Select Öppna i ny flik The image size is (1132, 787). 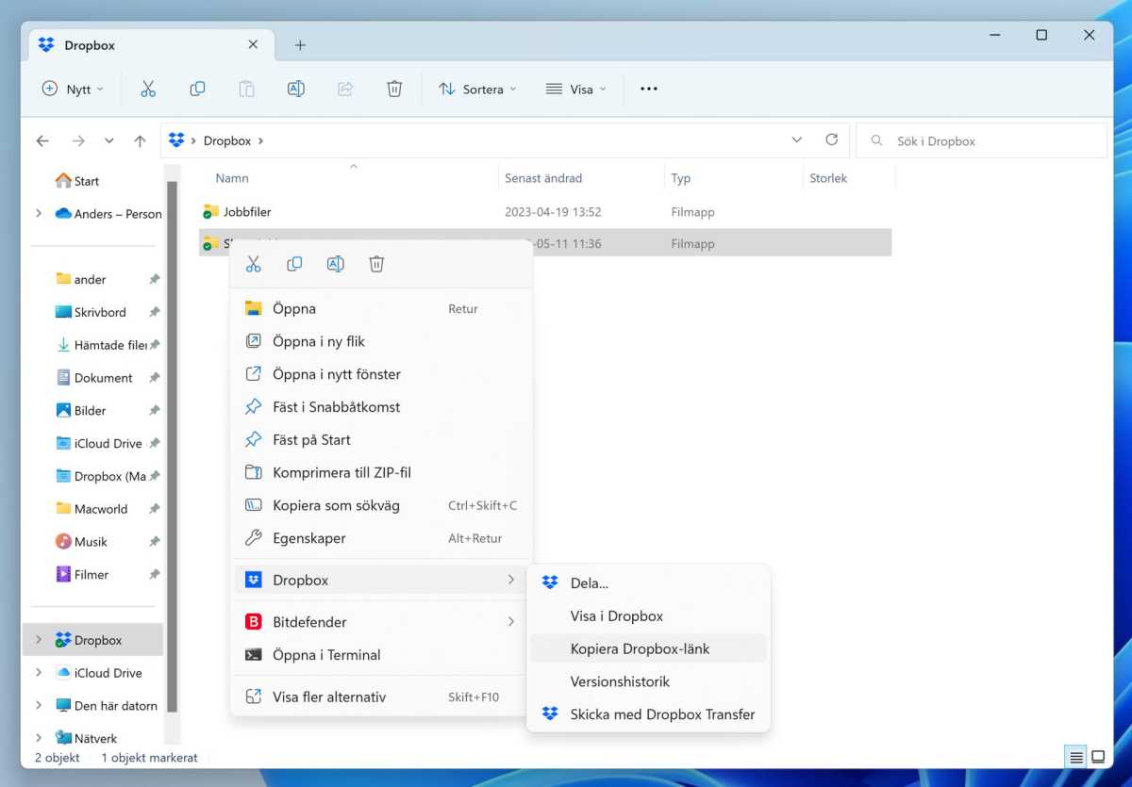pyautogui.click(x=381, y=341)
